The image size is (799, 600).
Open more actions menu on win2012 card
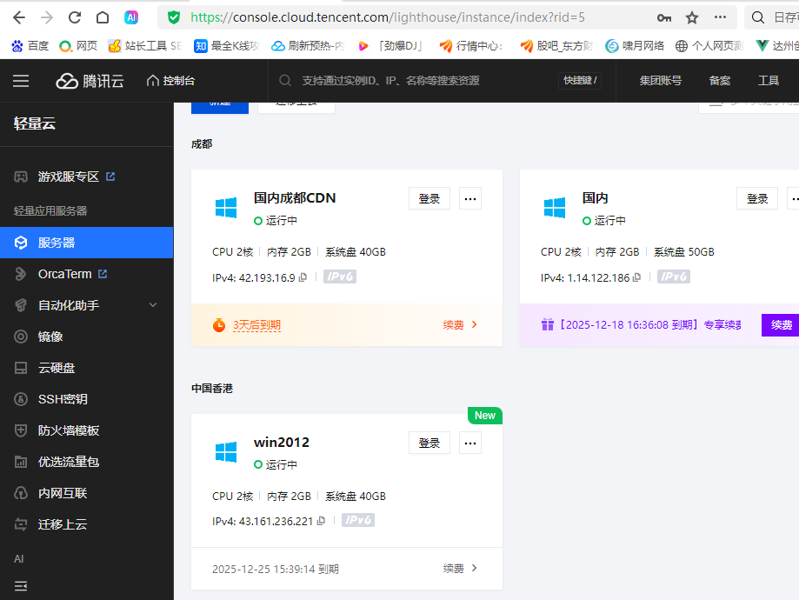[470, 443]
